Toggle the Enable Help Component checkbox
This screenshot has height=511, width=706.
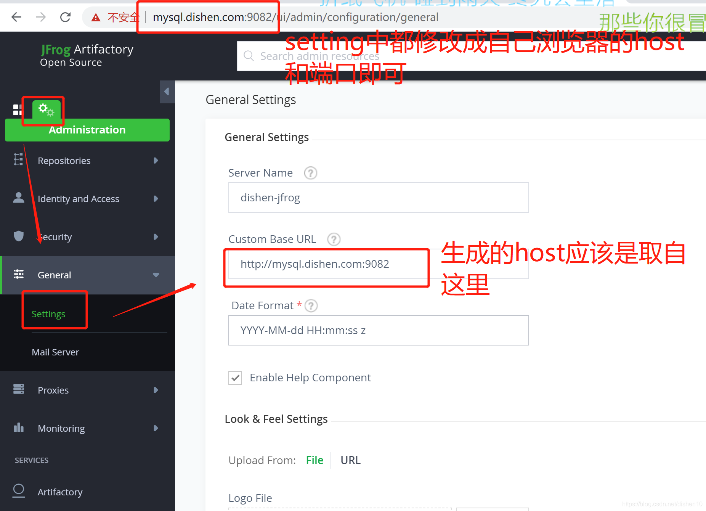[235, 378]
